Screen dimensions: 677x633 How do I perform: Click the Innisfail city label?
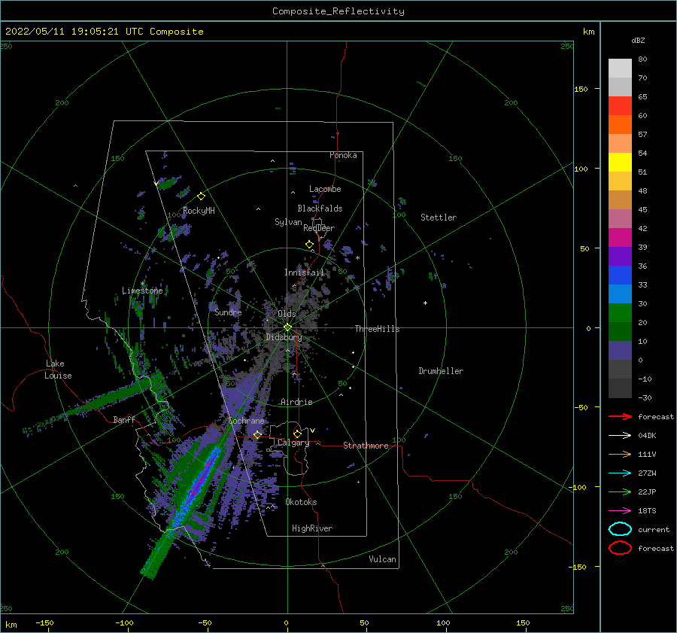305,272
